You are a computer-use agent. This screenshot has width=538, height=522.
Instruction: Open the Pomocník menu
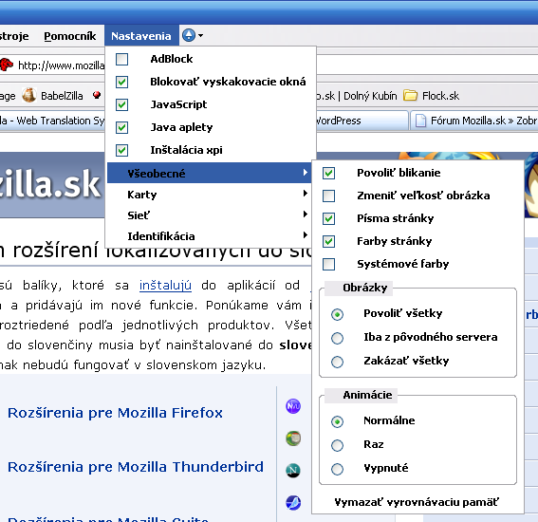(70, 36)
